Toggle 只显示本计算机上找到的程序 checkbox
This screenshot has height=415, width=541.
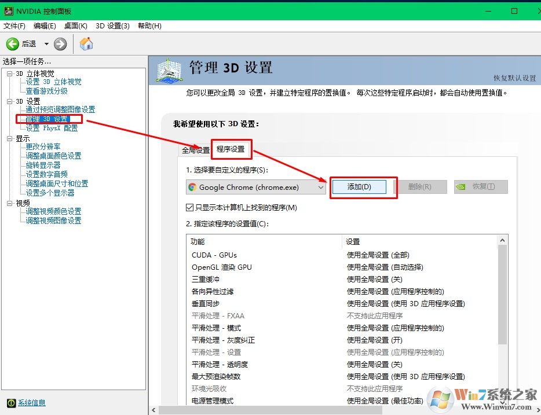point(189,207)
